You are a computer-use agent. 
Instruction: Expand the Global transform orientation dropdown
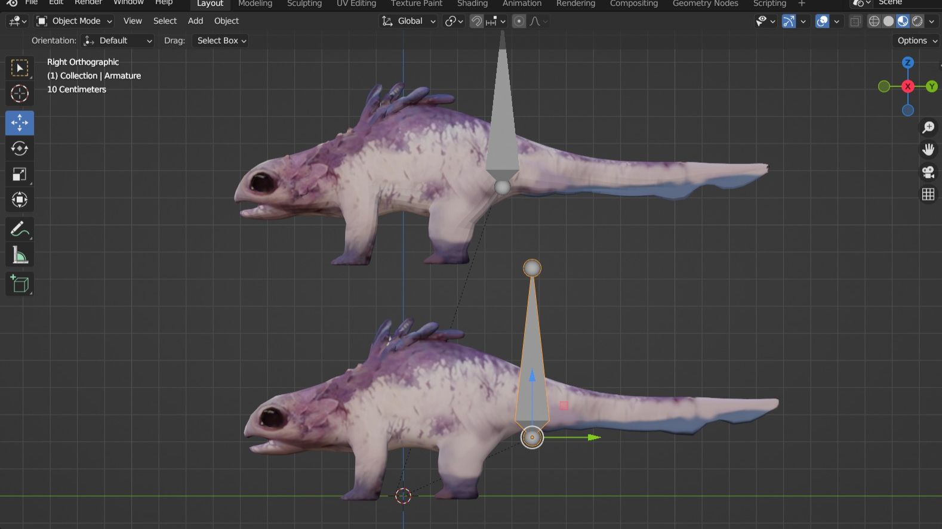tap(410, 21)
